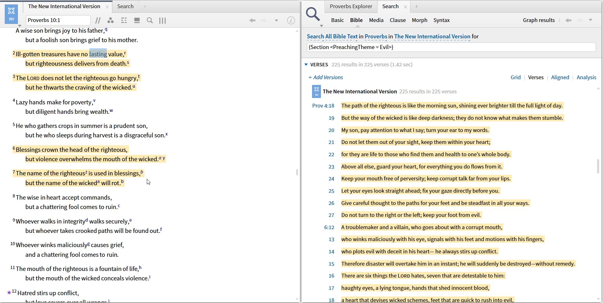This screenshot has height=303, width=603.
Task: Open the 6:12 result reference
Action: point(329,227)
